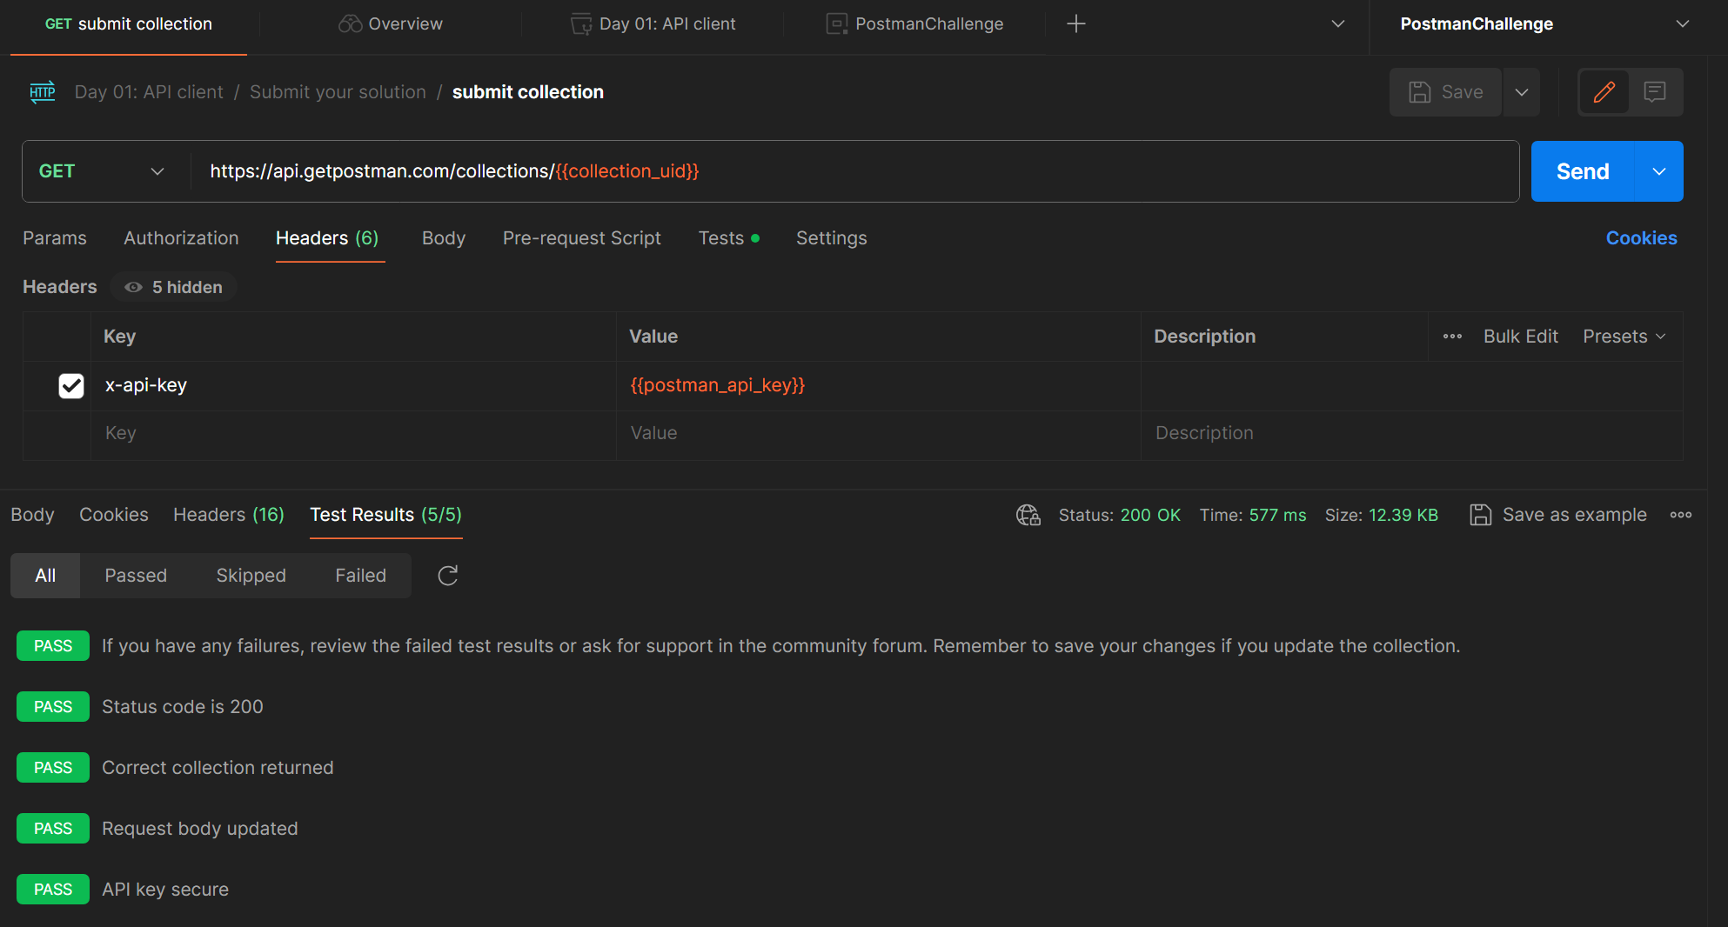This screenshot has height=927, width=1728.
Task: Click the 'API key secure' test result
Action: click(165, 890)
